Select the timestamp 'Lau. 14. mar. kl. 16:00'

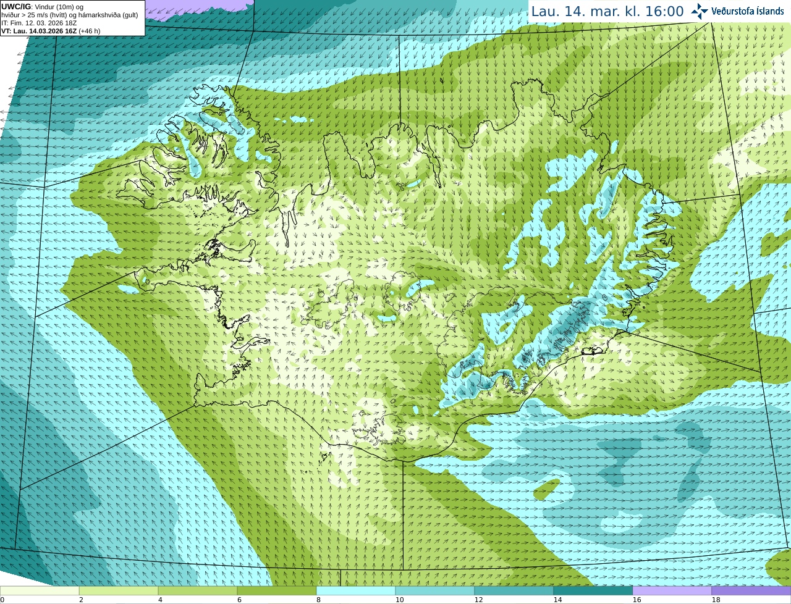pos(607,12)
